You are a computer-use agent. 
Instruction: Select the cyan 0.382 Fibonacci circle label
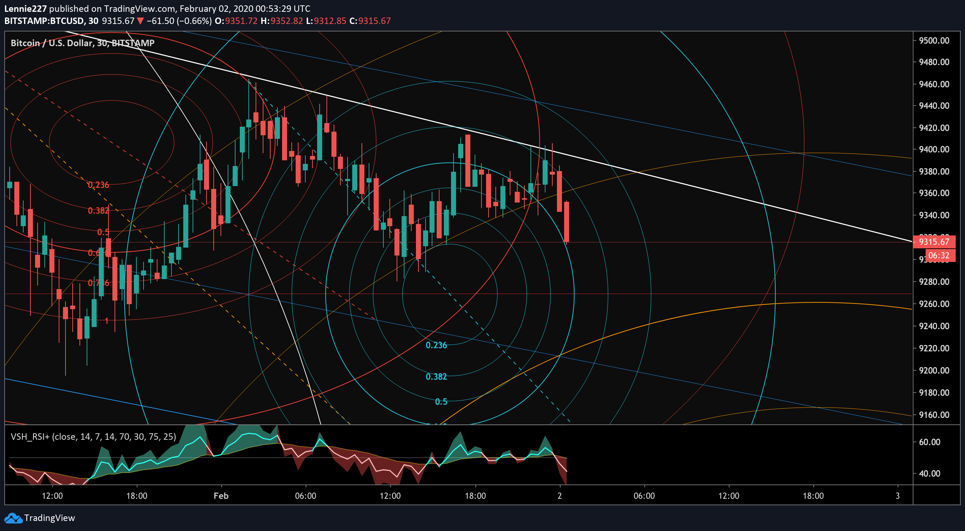point(436,377)
